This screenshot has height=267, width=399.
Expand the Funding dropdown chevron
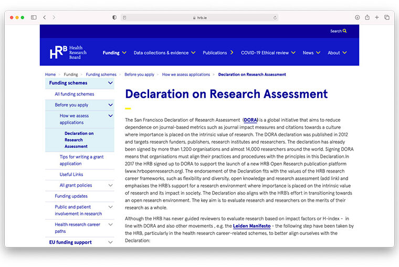[x=124, y=52]
